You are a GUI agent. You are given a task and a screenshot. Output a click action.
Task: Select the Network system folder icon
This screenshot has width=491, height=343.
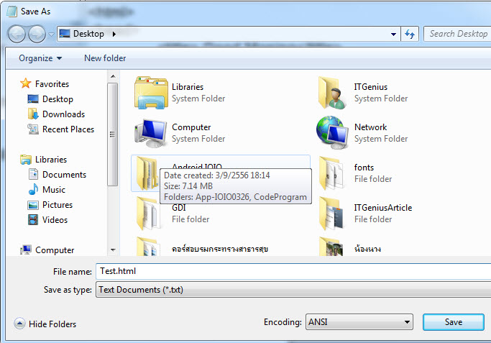click(x=333, y=132)
